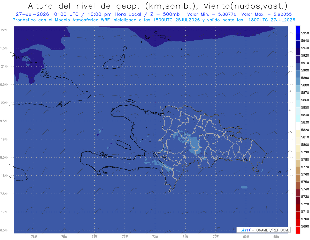Viewport: 310px width, 240px height.
Task: Click the '5730' colorbar value
Action: coord(305,197)
